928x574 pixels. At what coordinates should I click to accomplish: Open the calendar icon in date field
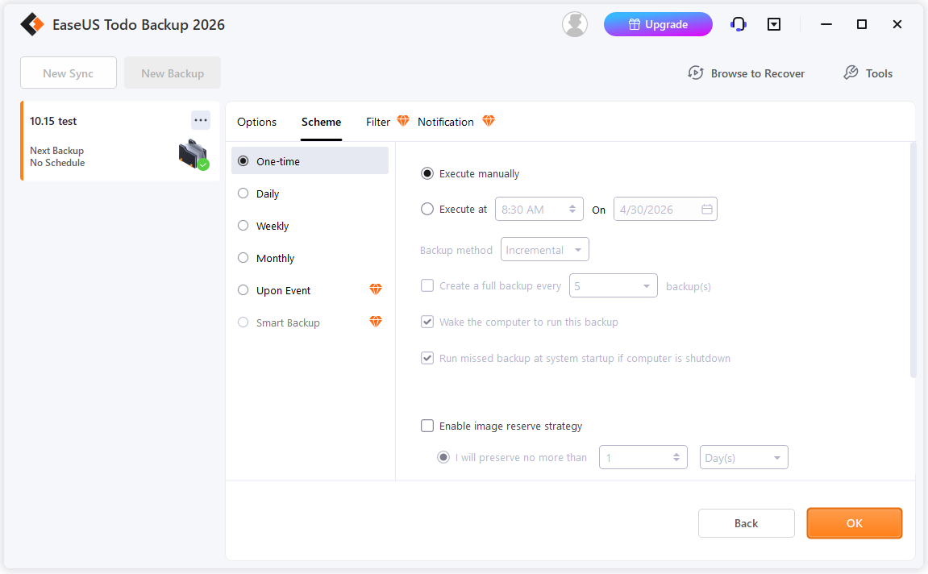(x=706, y=209)
